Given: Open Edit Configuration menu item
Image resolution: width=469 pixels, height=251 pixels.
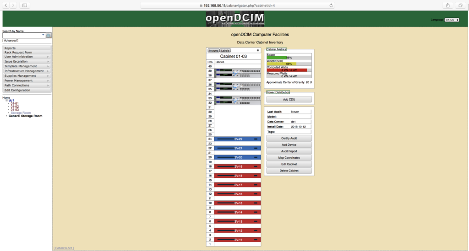Looking at the screenshot, I should (x=27, y=90).
